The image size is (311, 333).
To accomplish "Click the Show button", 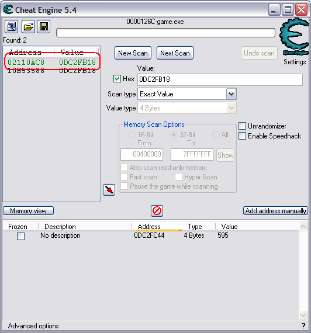I will tap(225, 155).
